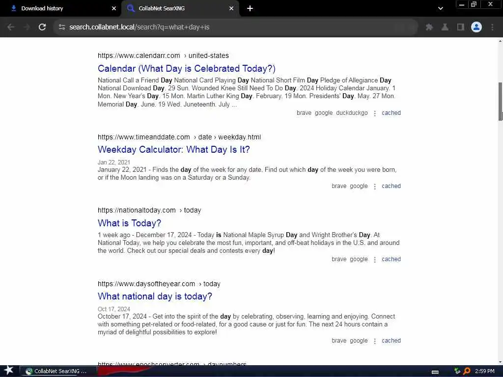Open the Chrome three-dot menu
The width and height of the screenshot is (503, 377).
click(x=492, y=27)
